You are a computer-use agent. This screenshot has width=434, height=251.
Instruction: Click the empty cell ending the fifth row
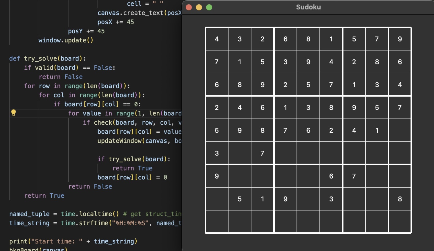[400, 130]
